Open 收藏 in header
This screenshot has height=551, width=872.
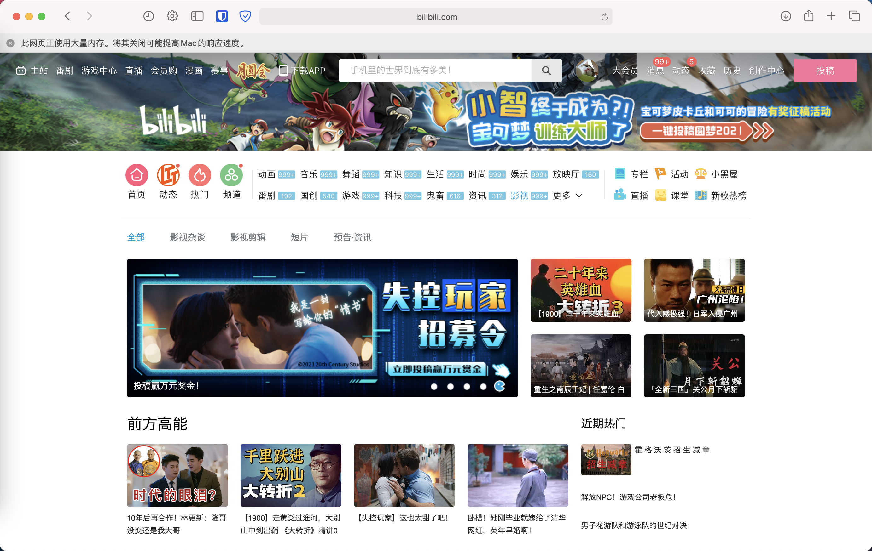coord(706,70)
